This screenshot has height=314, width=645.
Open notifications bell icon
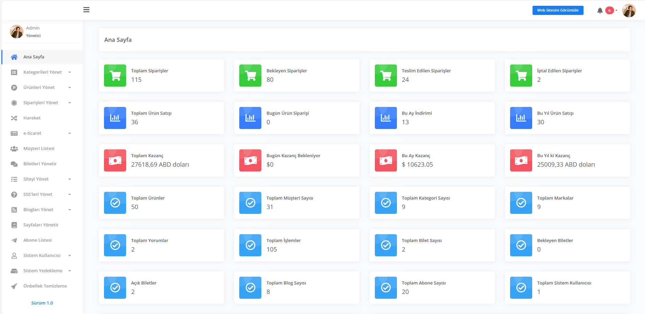click(600, 11)
